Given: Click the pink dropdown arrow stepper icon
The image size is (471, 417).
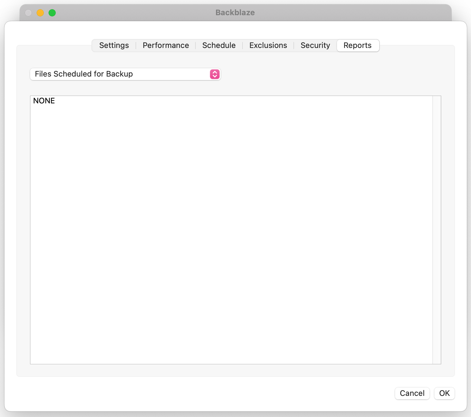Looking at the screenshot, I should click(214, 74).
